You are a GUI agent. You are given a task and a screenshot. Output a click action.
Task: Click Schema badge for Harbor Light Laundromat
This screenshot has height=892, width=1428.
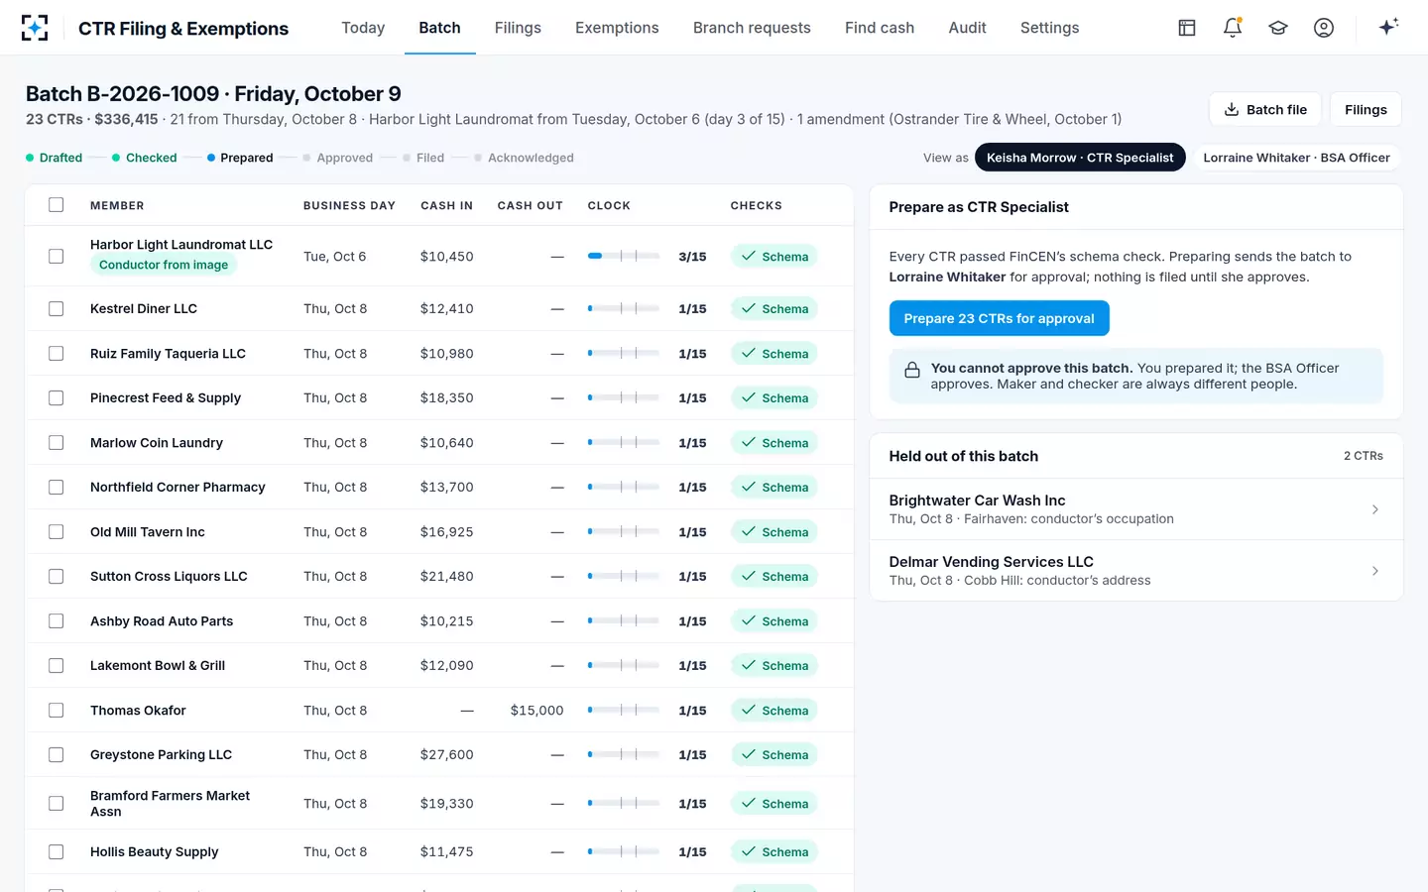(x=774, y=257)
